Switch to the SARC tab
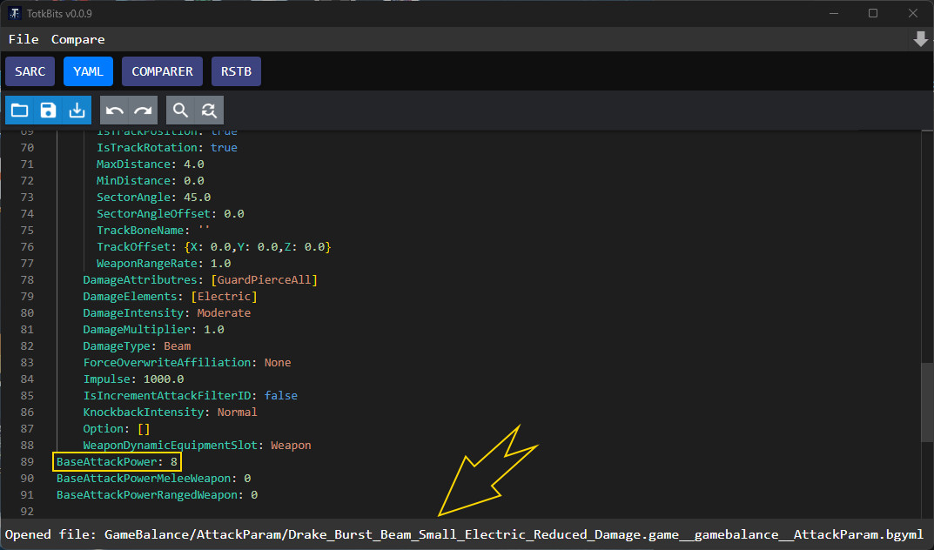934x550 pixels. point(30,71)
